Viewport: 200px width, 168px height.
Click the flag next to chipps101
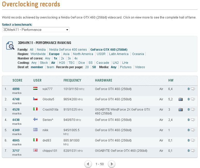click(x=35, y=150)
